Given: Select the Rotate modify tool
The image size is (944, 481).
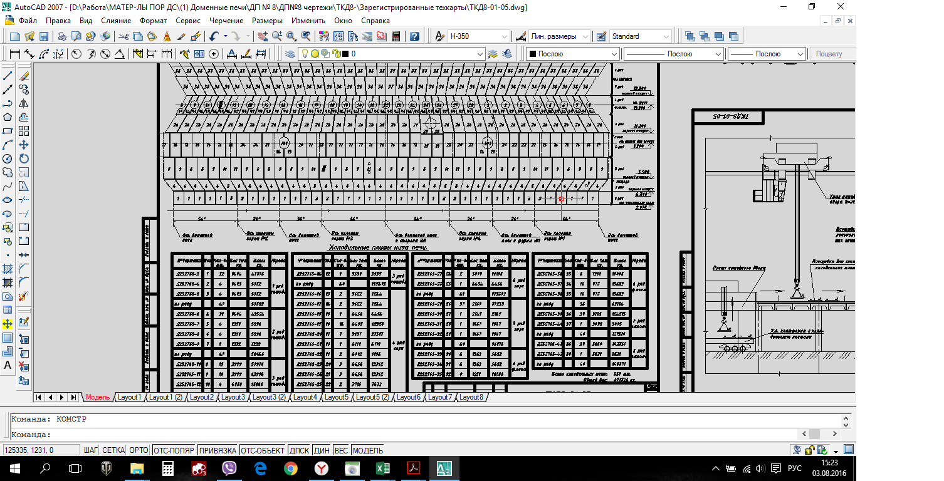Looking at the screenshot, I should (24, 158).
